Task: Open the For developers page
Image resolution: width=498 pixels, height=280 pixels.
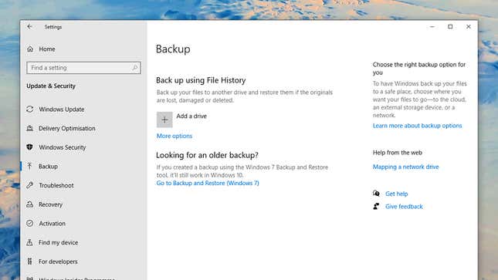Action: coord(58,261)
